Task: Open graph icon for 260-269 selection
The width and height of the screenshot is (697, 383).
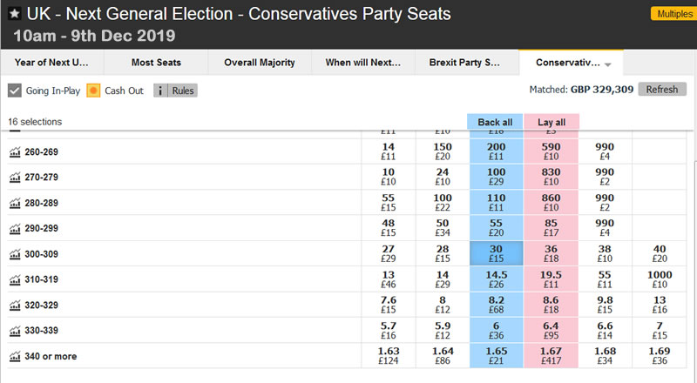Action: (x=14, y=152)
